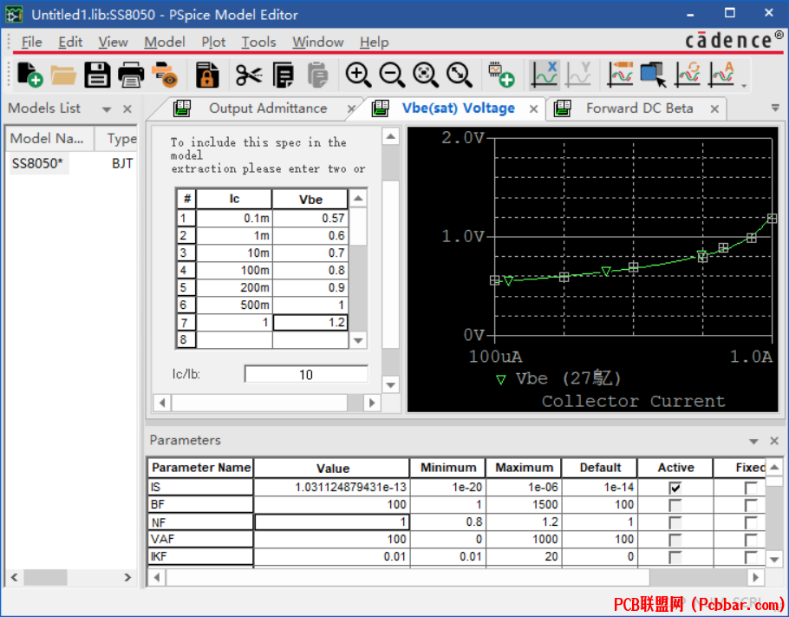The image size is (789, 617).
Task: Save the library with floppy disk icon
Action: [x=97, y=75]
